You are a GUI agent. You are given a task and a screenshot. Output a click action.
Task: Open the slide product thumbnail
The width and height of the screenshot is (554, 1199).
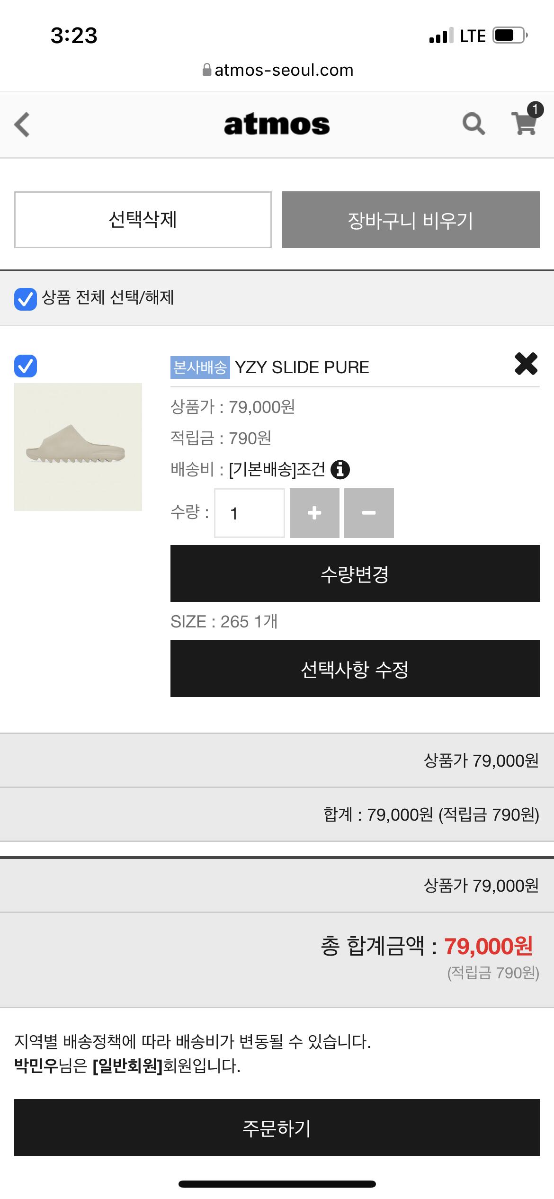click(78, 447)
